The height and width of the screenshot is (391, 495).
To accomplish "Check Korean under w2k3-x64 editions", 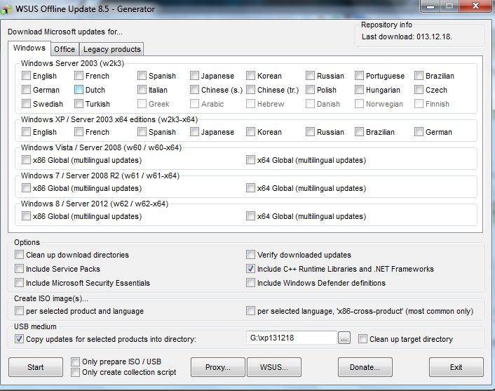I will point(251,132).
